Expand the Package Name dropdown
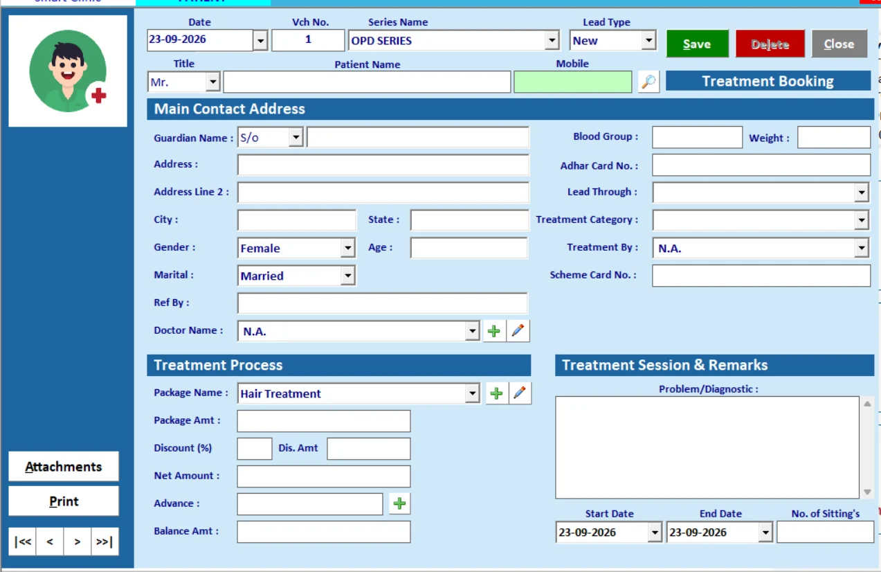Image resolution: width=881 pixels, height=572 pixels. pos(472,393)
